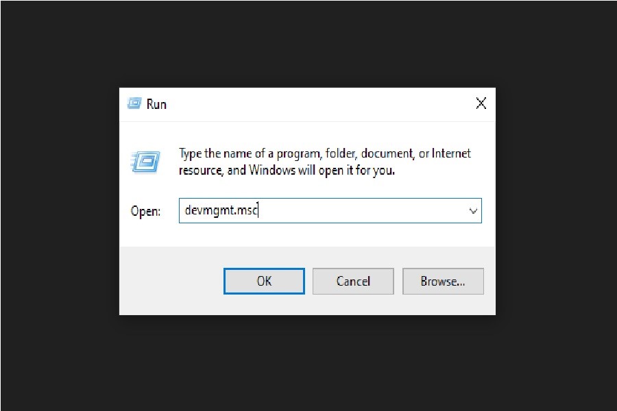This screenshot has height=411, width=617.
Task: Click the dark background above the Run dialog
Action: point(307,43)
